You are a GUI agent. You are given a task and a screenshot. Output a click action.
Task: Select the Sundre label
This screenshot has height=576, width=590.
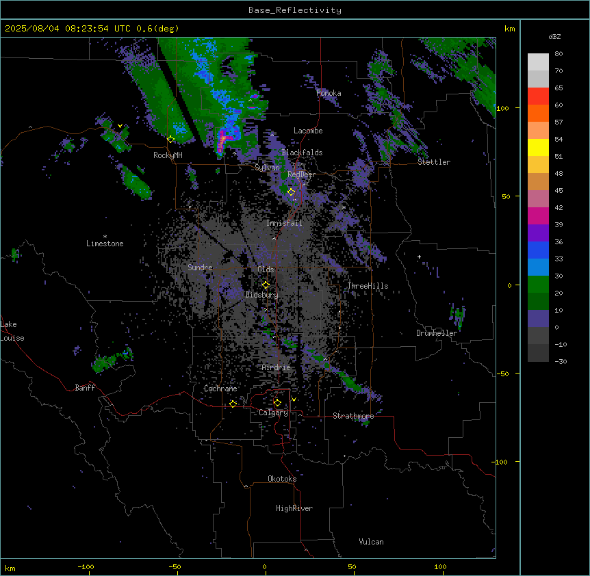click(200, 267)
